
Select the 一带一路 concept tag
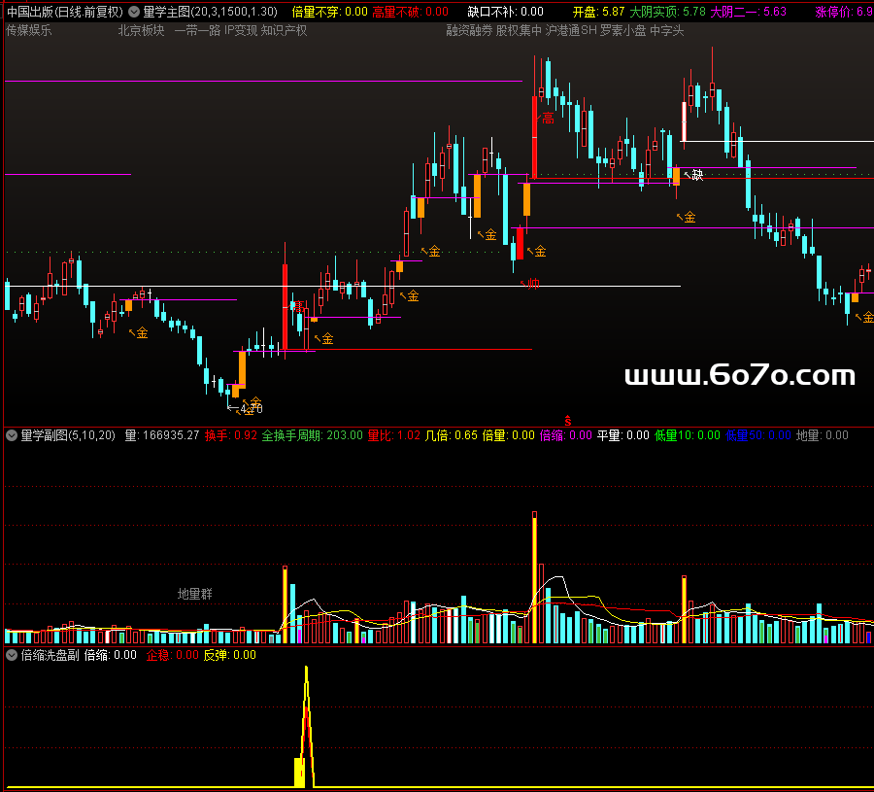tap(197, 30)
